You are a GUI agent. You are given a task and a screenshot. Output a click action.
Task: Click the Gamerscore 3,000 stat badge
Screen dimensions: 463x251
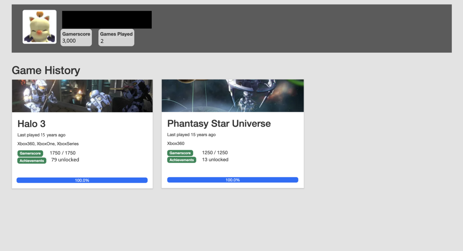tap(76, 38)
